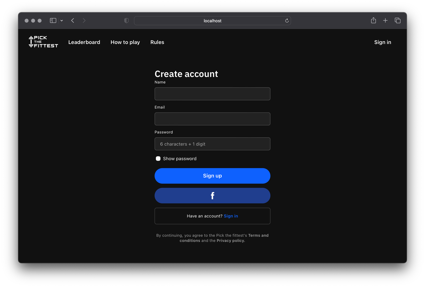The height and width of the screenshot is (287, 425).
Task: Select the Password input field
Action: tap(212, 144)
